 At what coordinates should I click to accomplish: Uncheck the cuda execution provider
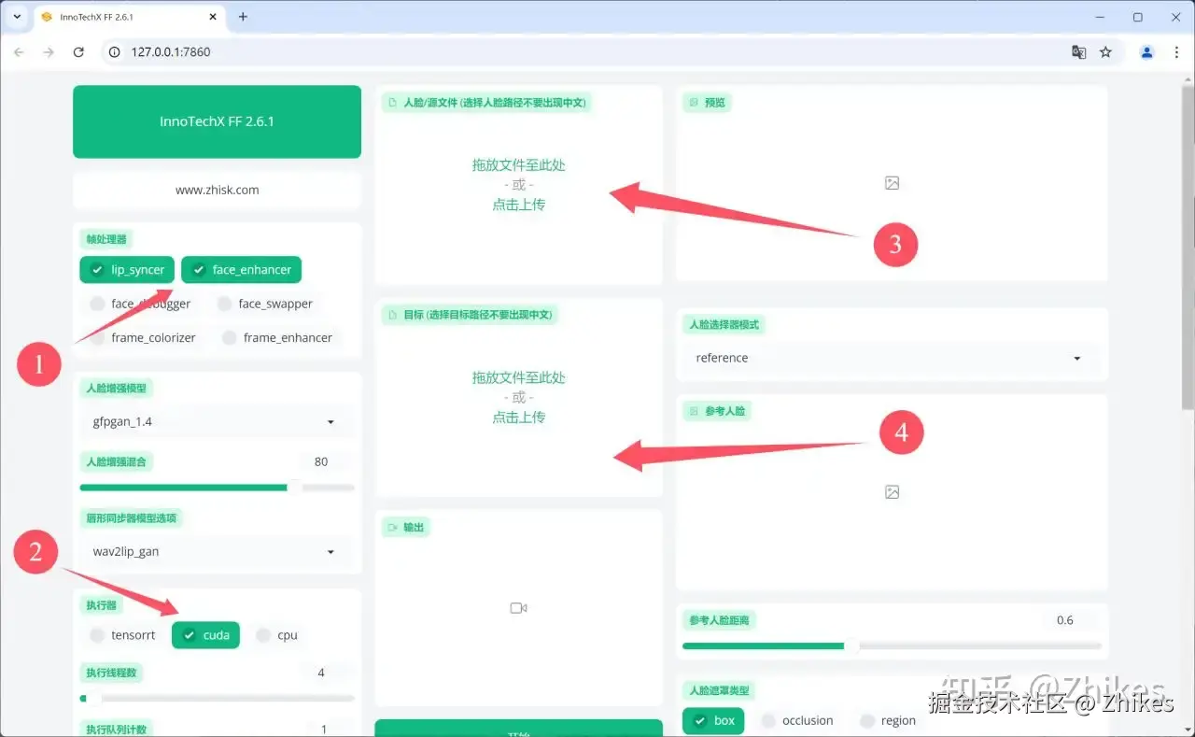(206, 635)
